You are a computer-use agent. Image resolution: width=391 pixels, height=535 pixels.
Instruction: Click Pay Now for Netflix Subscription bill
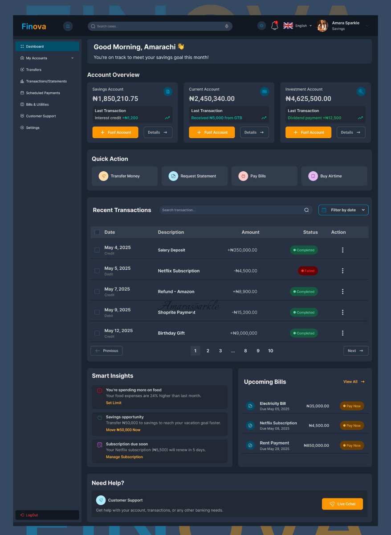pos(352,426)
